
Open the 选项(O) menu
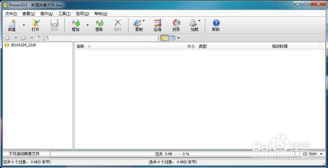tap(82, 14)
